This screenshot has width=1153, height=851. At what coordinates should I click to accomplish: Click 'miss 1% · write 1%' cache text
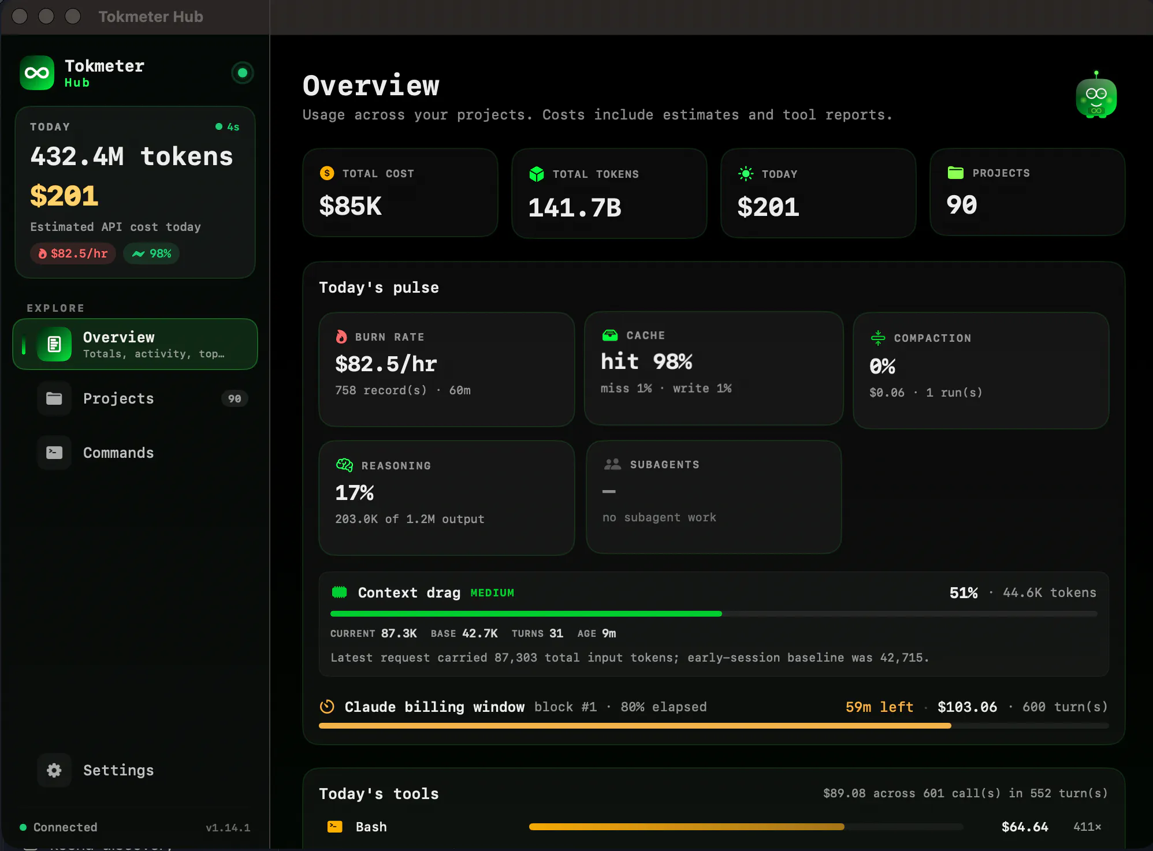click(666, 389)
